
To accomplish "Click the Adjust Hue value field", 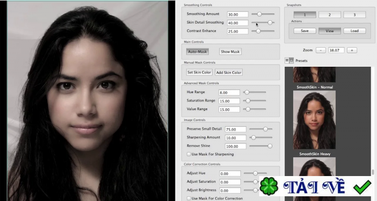I will 230,173.
